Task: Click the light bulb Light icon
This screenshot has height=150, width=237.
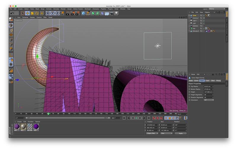Action: click(116, 13)
